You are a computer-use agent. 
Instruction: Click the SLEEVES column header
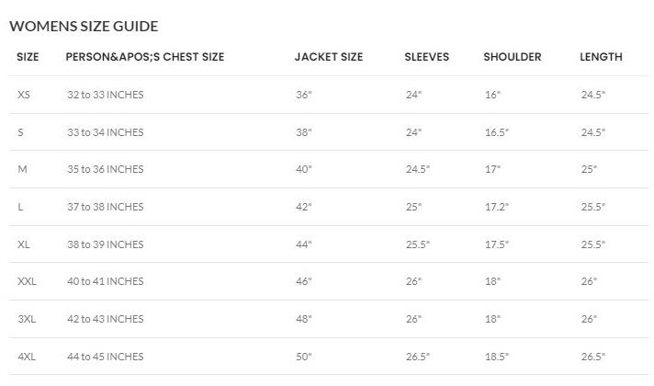pos(426,57)
